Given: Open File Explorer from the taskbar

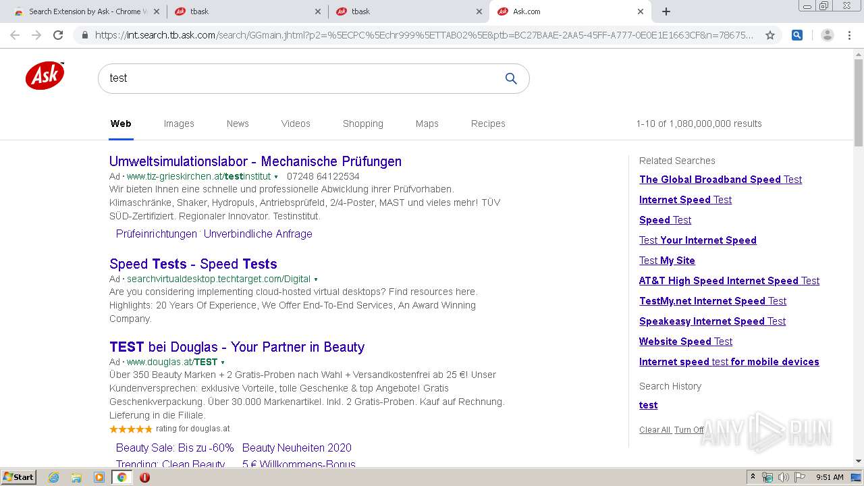Looking at the screenshot, I should (x=76, y=477).
